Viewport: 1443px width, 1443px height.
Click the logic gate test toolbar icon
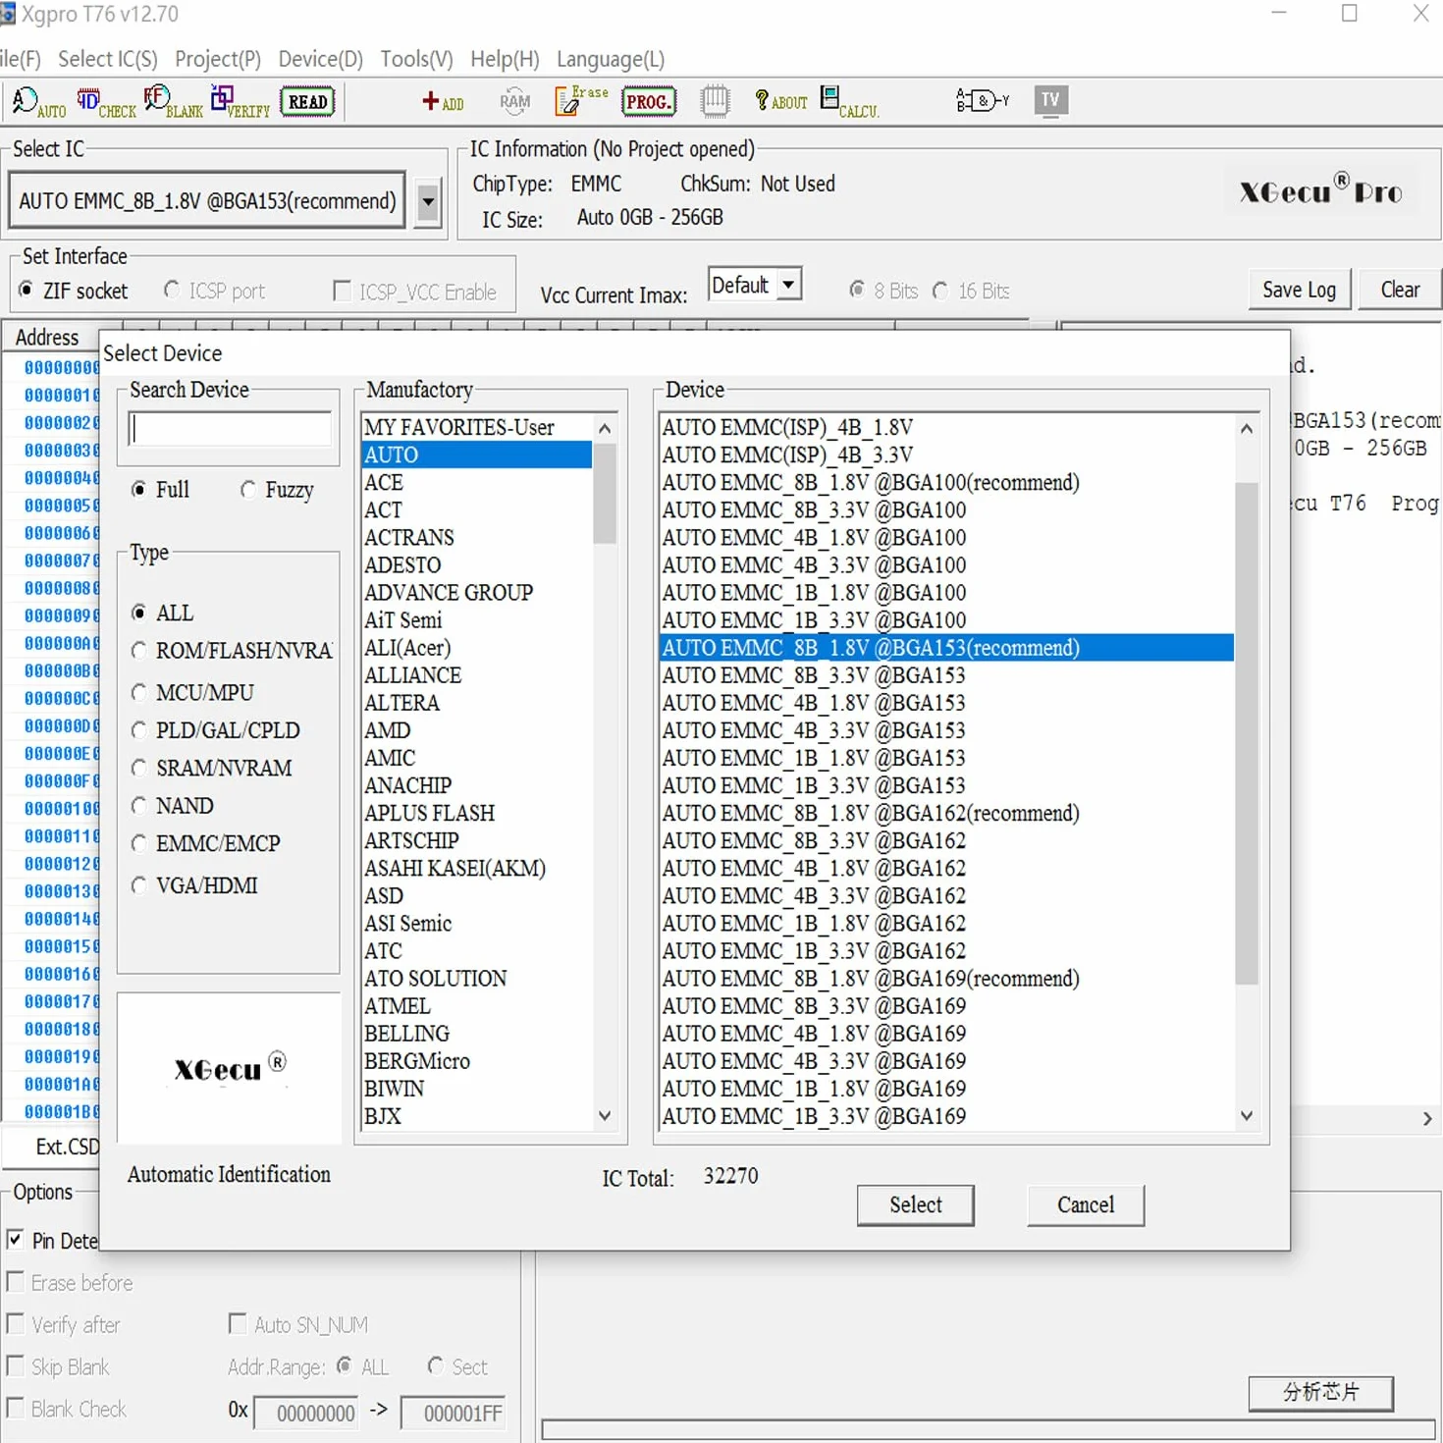tap(983, 100)
